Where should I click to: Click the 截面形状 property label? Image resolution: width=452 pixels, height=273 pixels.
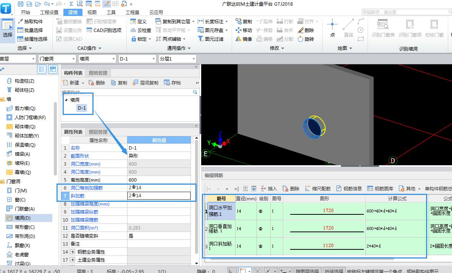[80, 156]
